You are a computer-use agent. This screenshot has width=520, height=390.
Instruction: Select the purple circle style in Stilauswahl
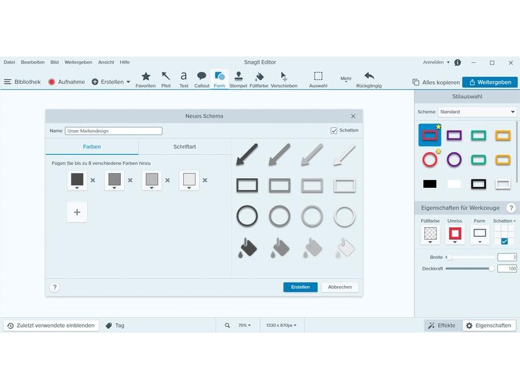point(454,159)
